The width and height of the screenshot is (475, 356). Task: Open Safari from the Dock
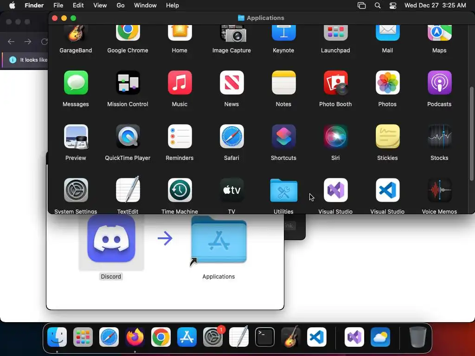point(109,337)
